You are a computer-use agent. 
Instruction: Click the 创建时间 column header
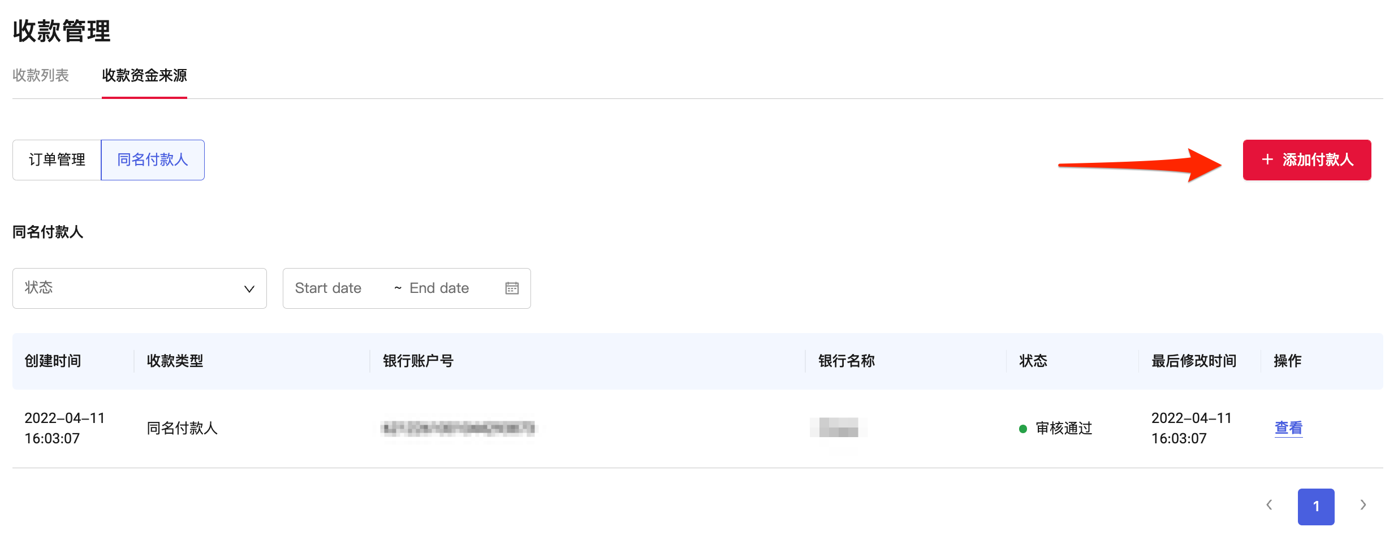click(x=53, y=361)
